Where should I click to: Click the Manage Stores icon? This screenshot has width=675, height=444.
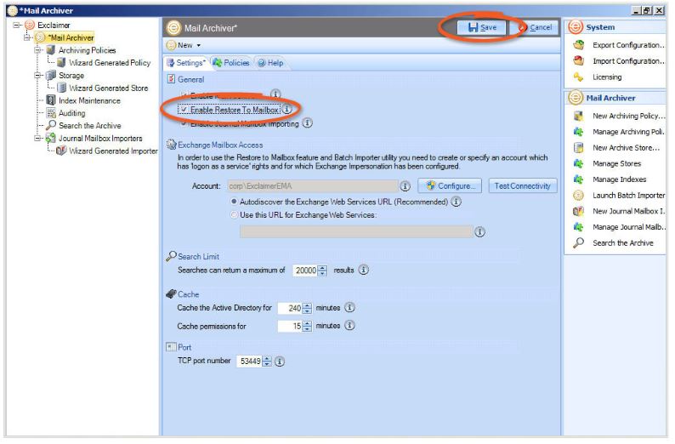(579, 163)
